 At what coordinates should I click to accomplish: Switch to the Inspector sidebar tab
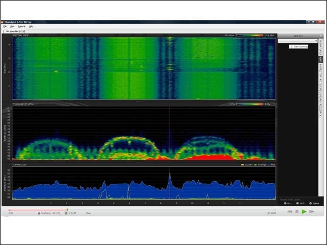(x=320, y=70)
